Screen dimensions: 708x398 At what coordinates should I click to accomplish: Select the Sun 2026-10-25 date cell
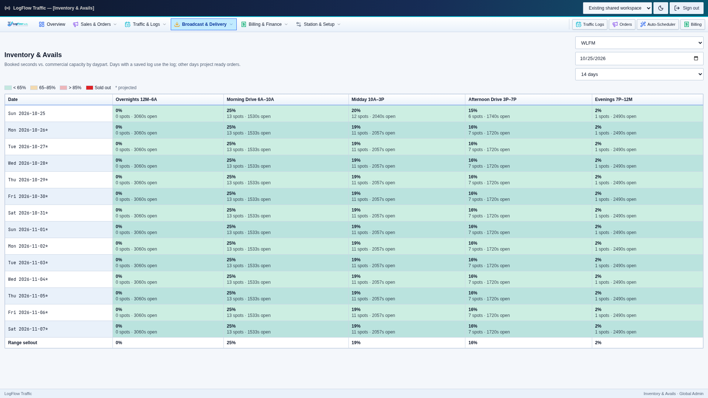pyautogui.click(x=59, y=114)
